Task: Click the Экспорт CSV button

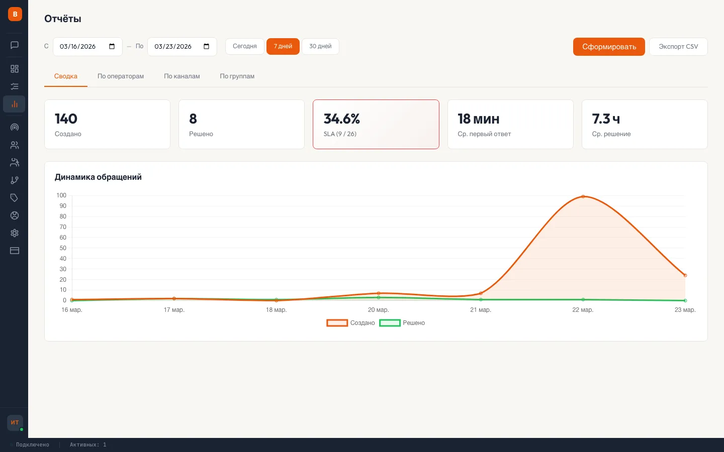Action: pyautogui.click(x=678, y=47)
